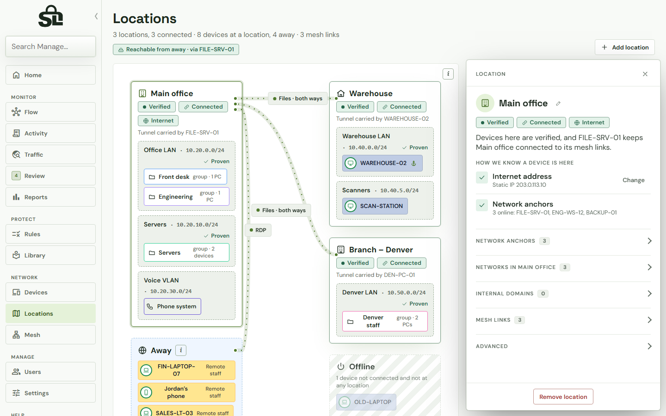Open Devices in the sidebar
666x416 pixels.
[50, 292]
